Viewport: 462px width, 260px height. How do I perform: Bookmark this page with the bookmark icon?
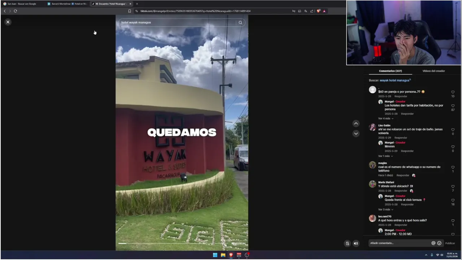pyautogui.click(x=130, y=11)
